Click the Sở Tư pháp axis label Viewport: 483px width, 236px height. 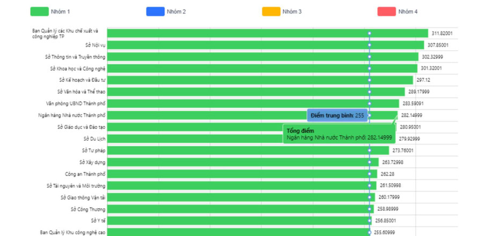pos(94,150)
